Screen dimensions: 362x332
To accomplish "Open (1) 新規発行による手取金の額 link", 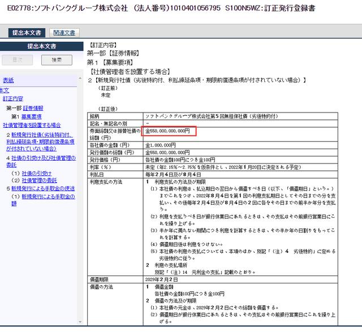I will (43, 200).
